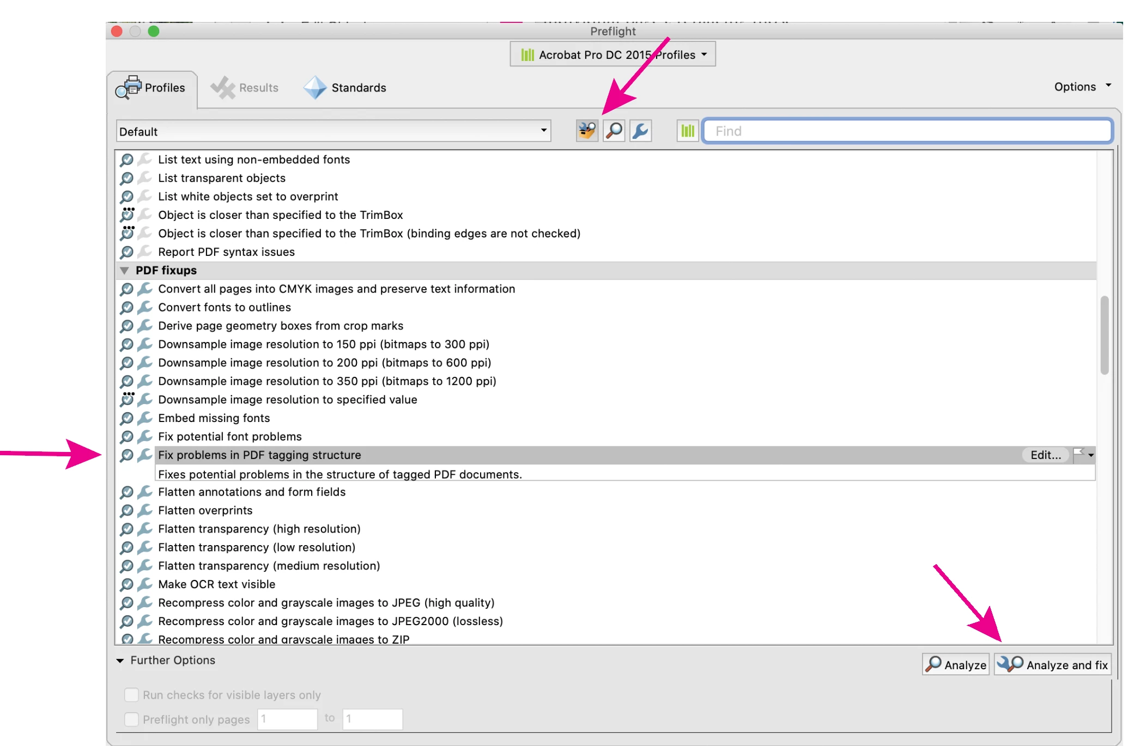The width and height of the screenshot is (1128, 746).
Task: Click the vertical scrollbar thumb in the list
Action: pyautogui.click(x=1104, y=335)
